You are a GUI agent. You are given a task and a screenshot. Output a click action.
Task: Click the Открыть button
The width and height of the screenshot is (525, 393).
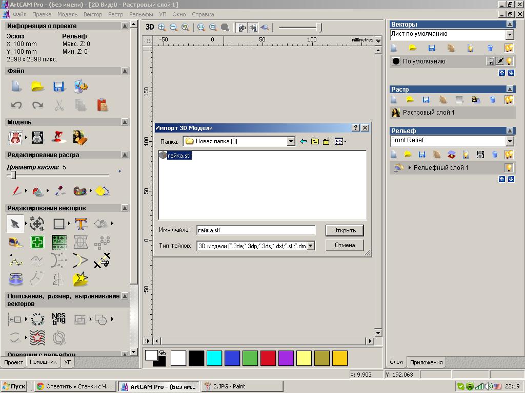point(345,230)
